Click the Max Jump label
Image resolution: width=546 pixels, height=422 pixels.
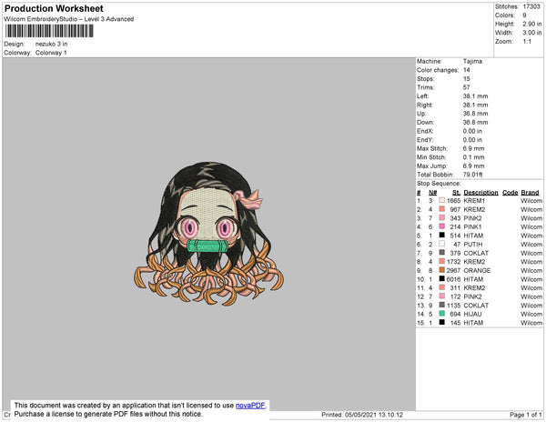pos(432,166)
